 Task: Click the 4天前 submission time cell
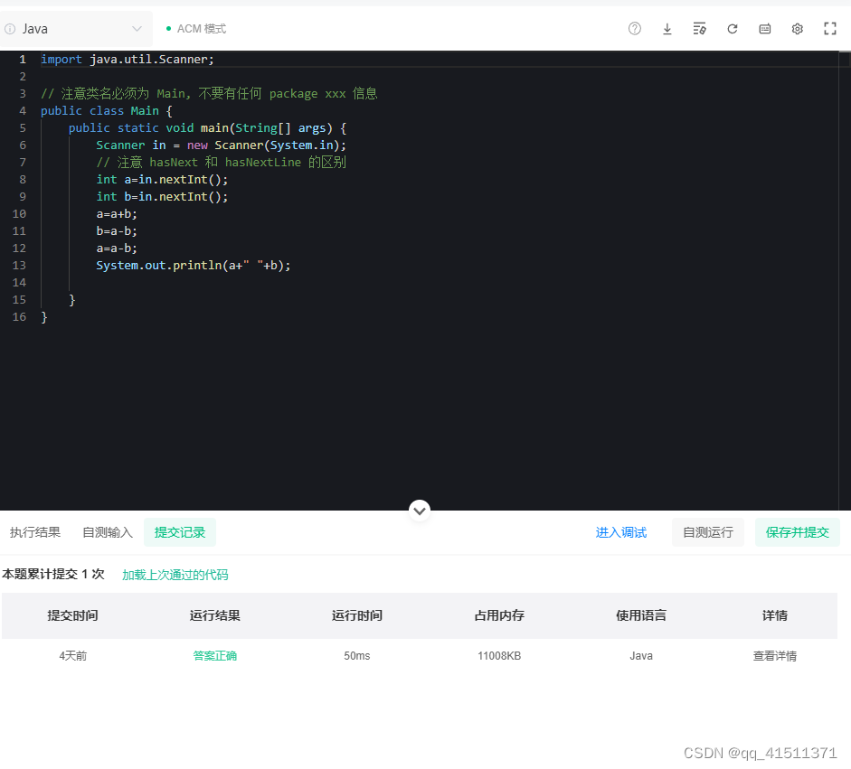(x=72, y=656)
